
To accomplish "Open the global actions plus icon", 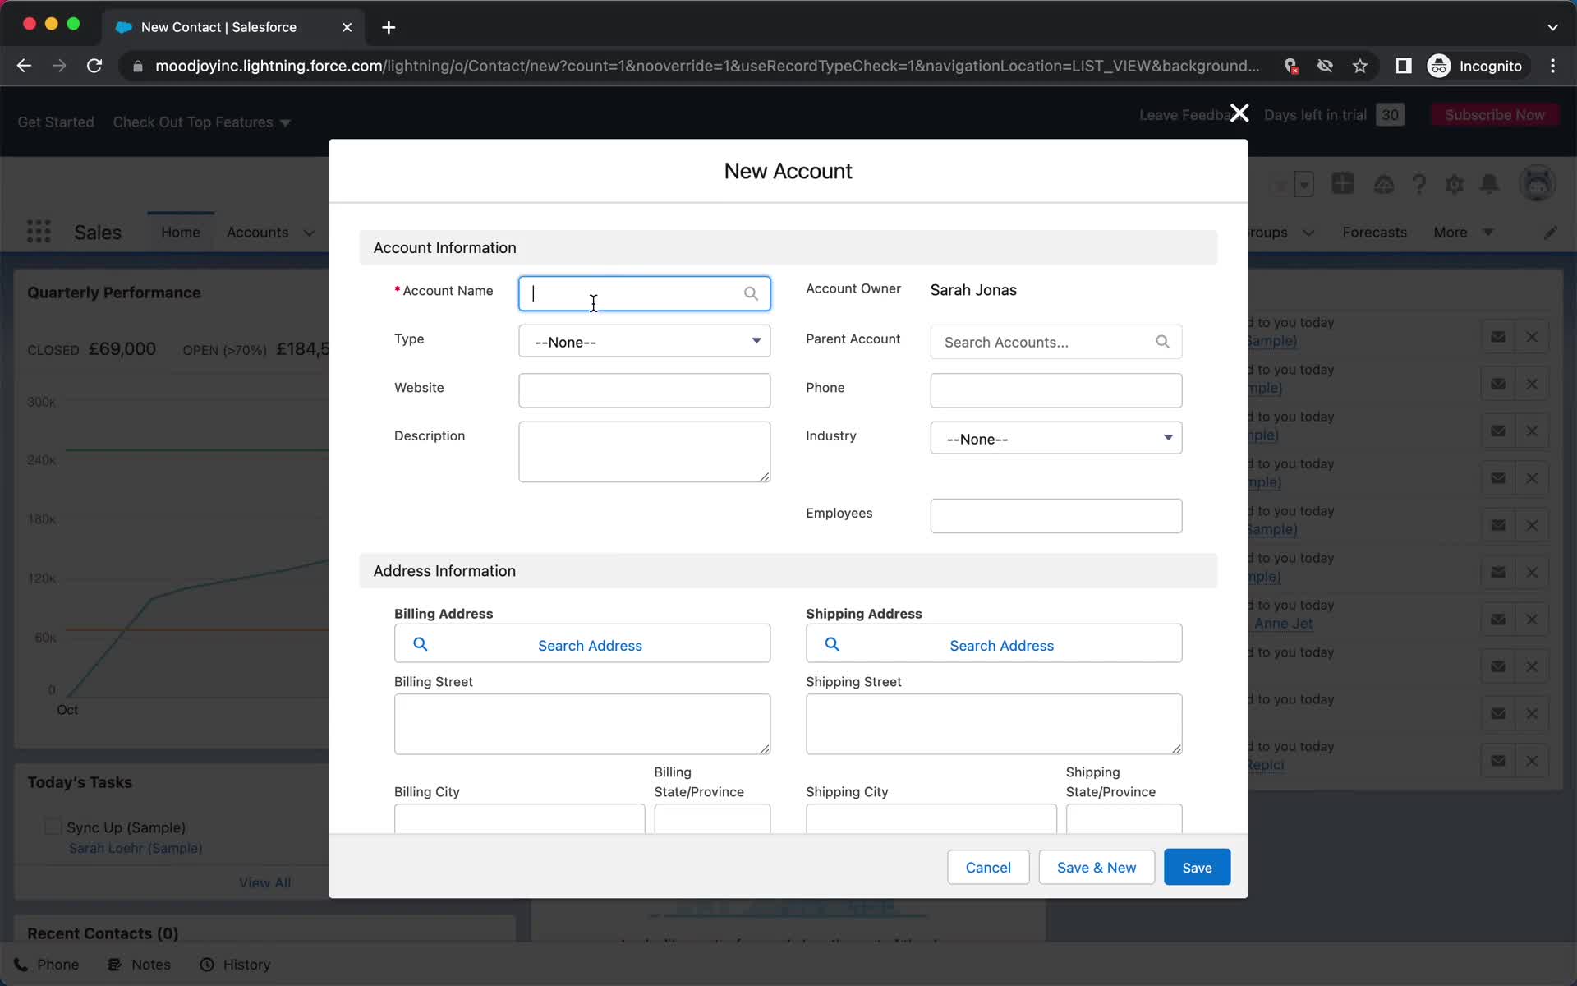I will (1343, 183).
